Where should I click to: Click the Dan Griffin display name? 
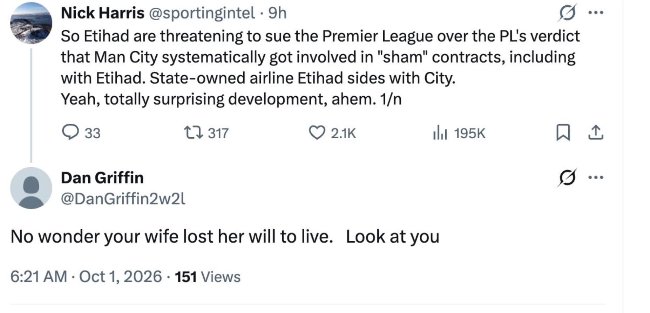click(x=102, y=178)
